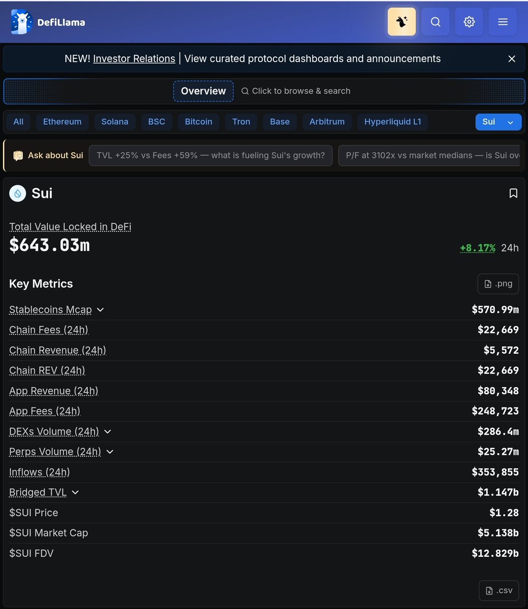Image resolution: width=528 pixels, height=609 pixels.
Task: Click the $80,348 app revenue value
Action: 498,391
